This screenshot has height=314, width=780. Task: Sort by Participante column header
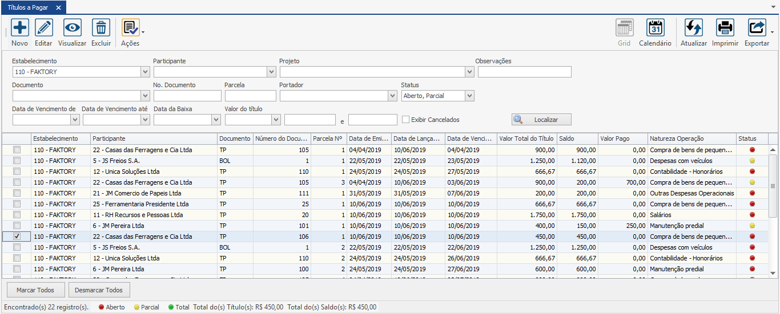(153, 138)
